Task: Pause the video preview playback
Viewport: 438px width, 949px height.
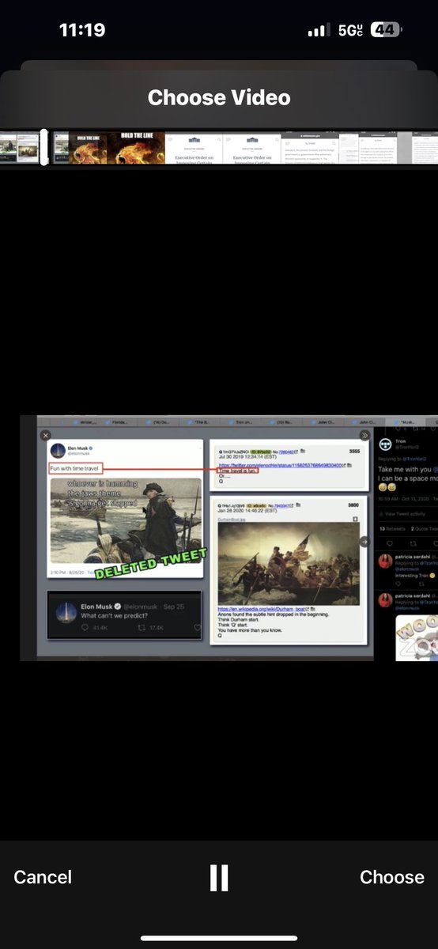Action: pos(219,878)
